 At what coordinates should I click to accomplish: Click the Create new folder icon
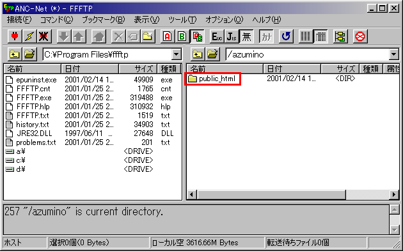click(148, 36)
